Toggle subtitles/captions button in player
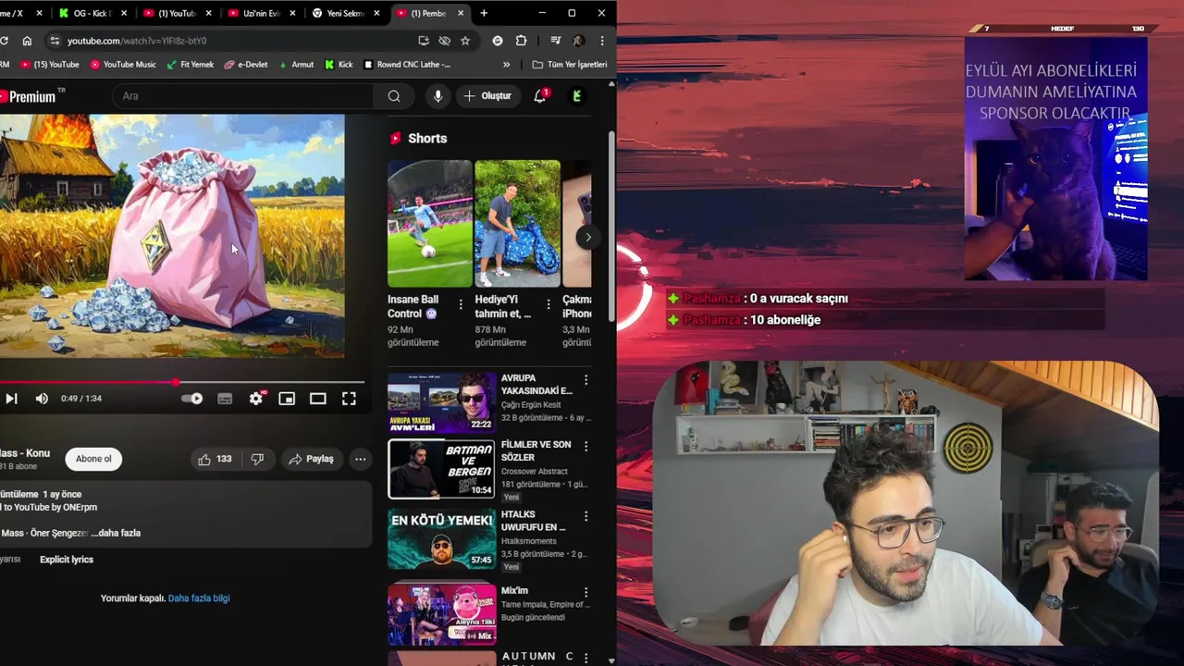1184x666 pixels. (225, 399)
